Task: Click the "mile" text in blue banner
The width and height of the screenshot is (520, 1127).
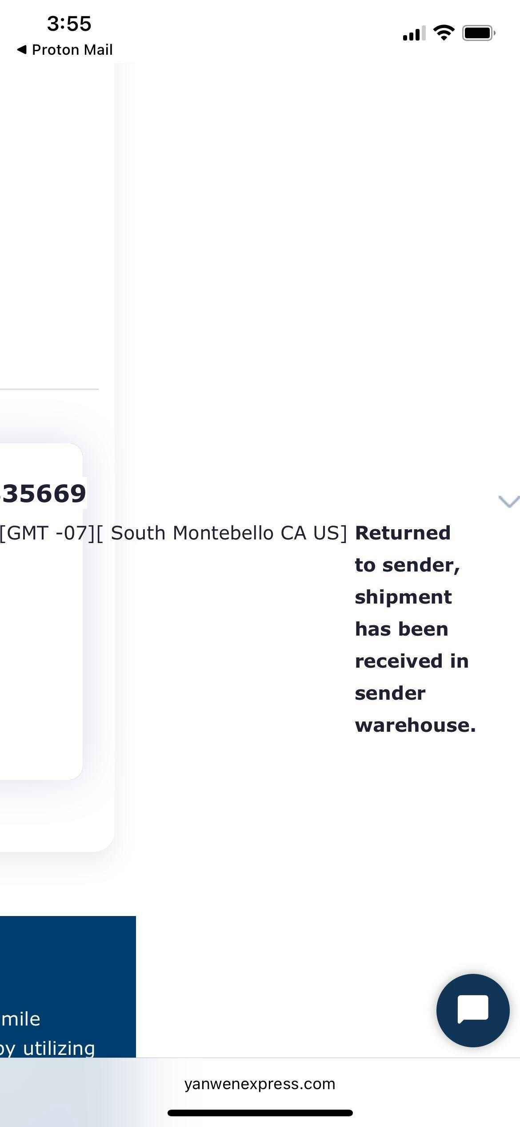Action: (21, 1019)
